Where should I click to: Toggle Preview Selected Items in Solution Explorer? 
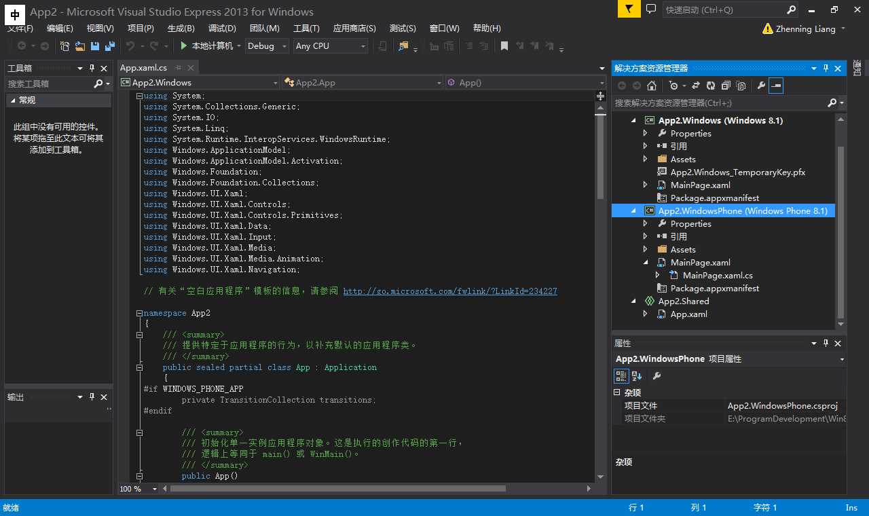776,86
